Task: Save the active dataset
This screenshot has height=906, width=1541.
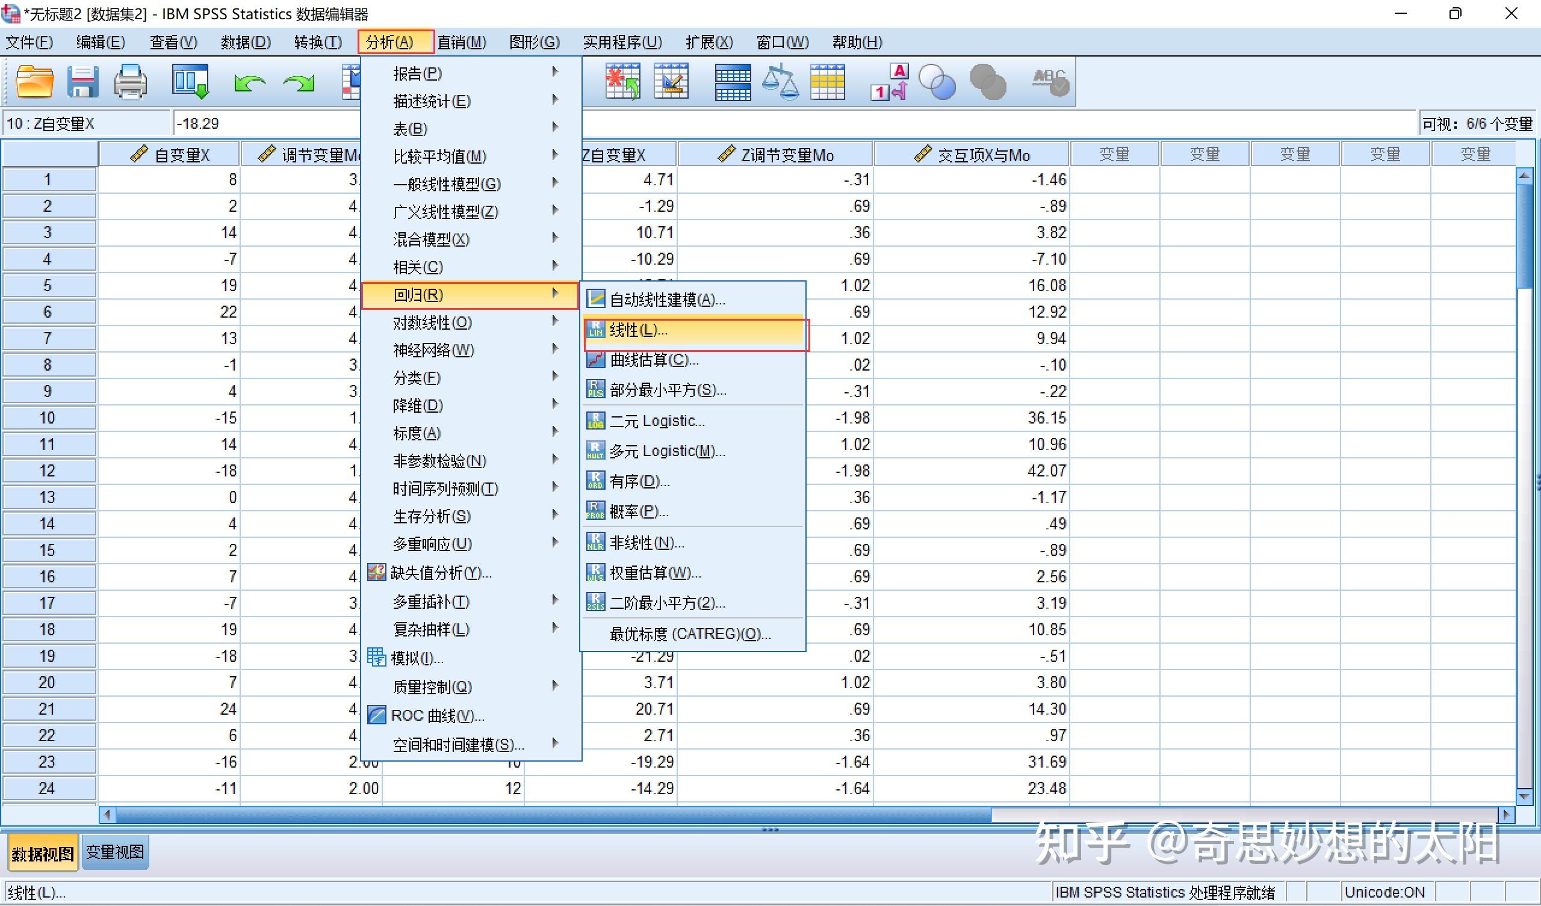Action: coord(82,81)
